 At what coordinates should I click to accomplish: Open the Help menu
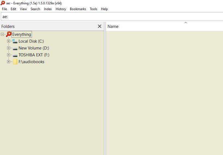tap(104, 9)
